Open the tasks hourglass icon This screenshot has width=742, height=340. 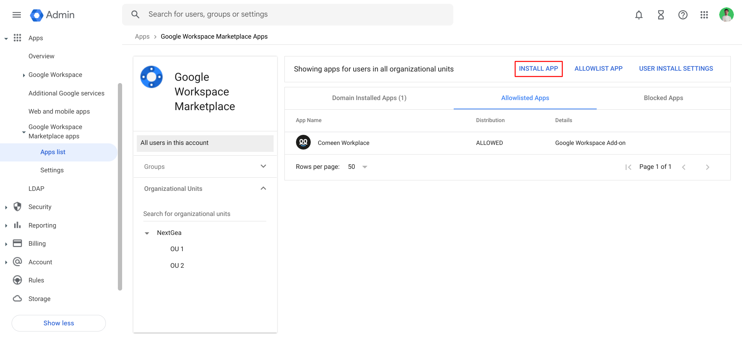(x=661, y=15)
